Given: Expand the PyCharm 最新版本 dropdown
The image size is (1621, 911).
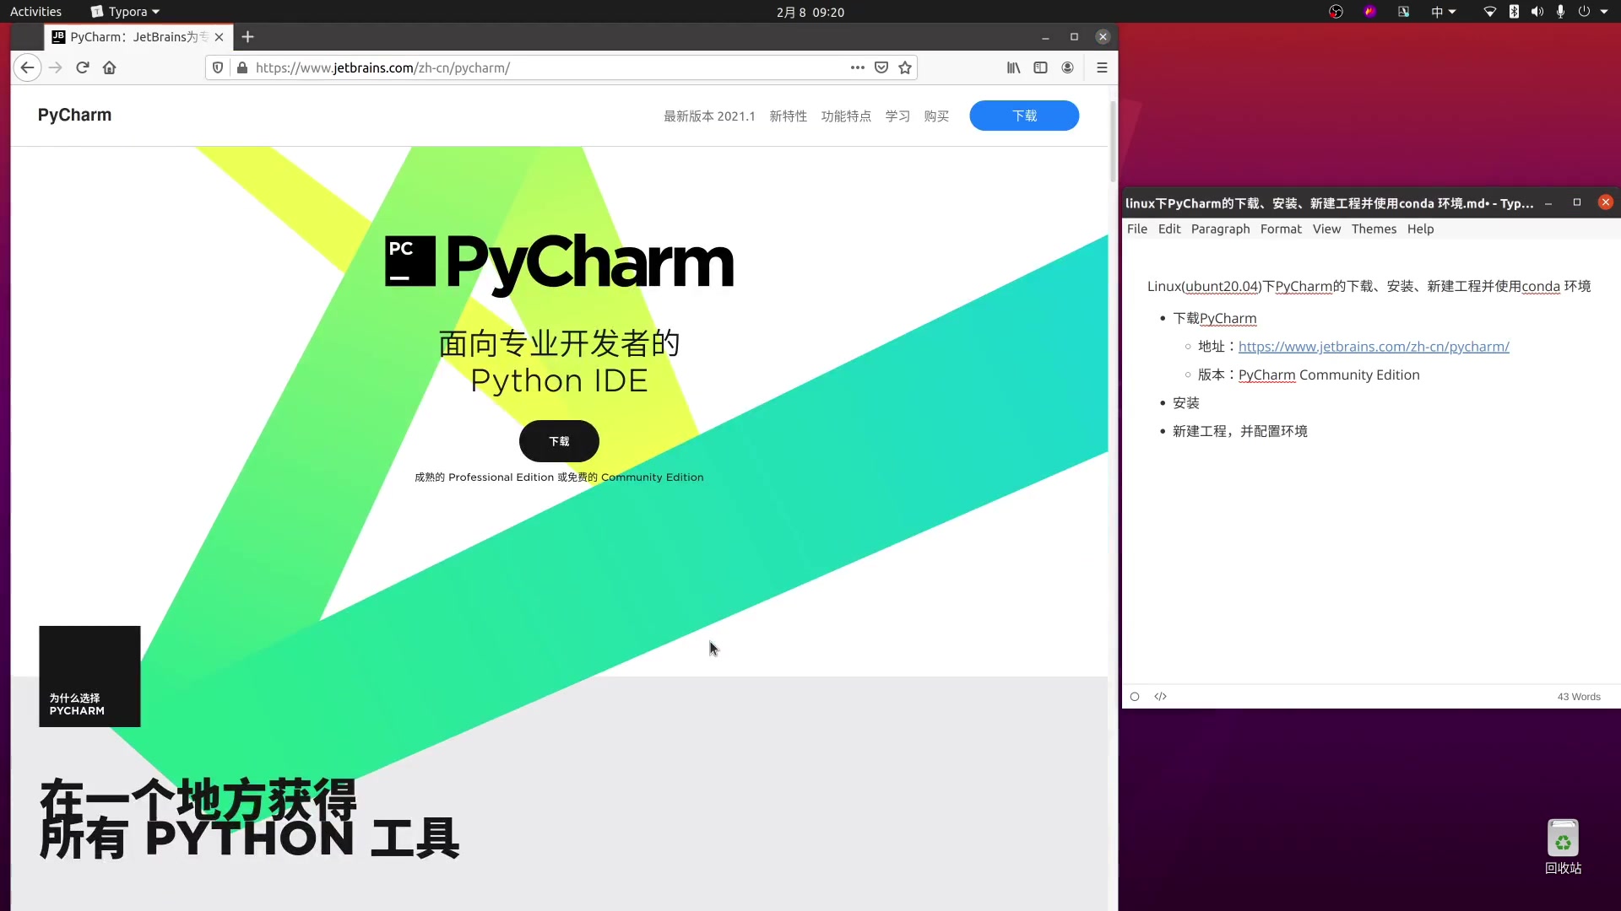Looking at the screenshot, I should [708, 116].
